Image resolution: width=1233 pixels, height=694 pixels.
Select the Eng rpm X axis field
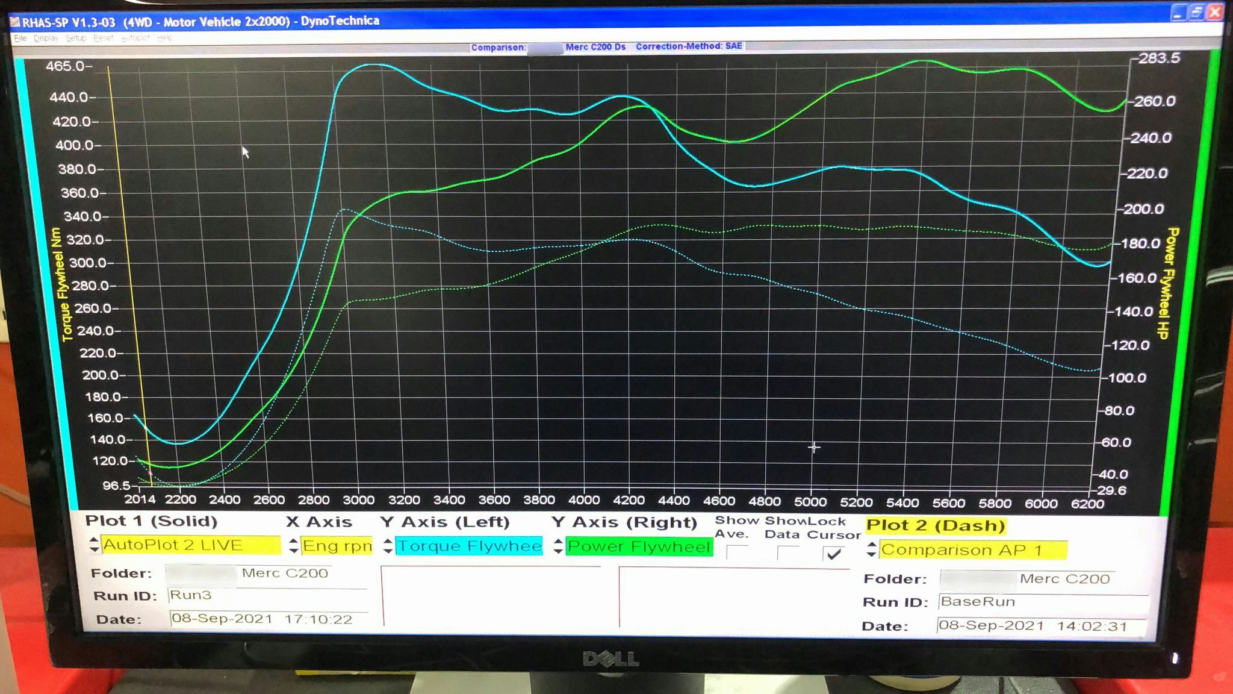pos(337,546)
